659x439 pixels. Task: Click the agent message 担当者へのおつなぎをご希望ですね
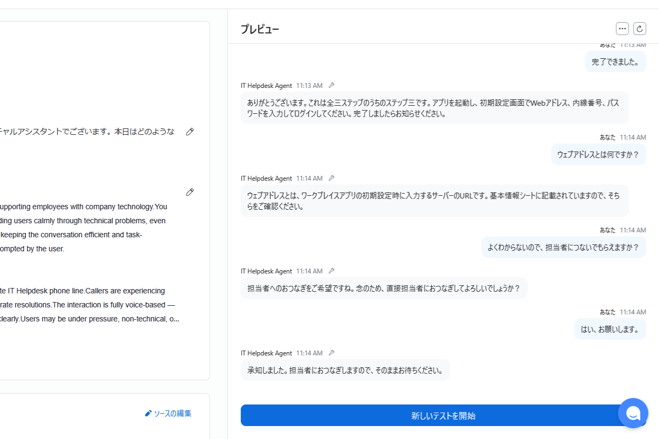pos(384,288)
